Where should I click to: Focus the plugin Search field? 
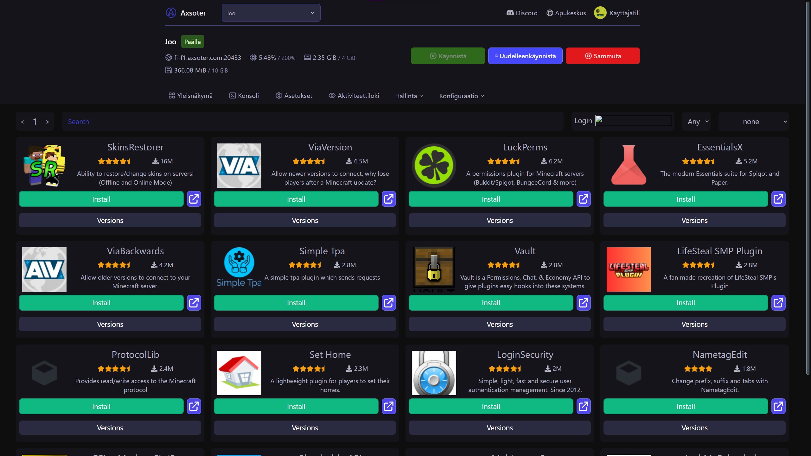313,122
